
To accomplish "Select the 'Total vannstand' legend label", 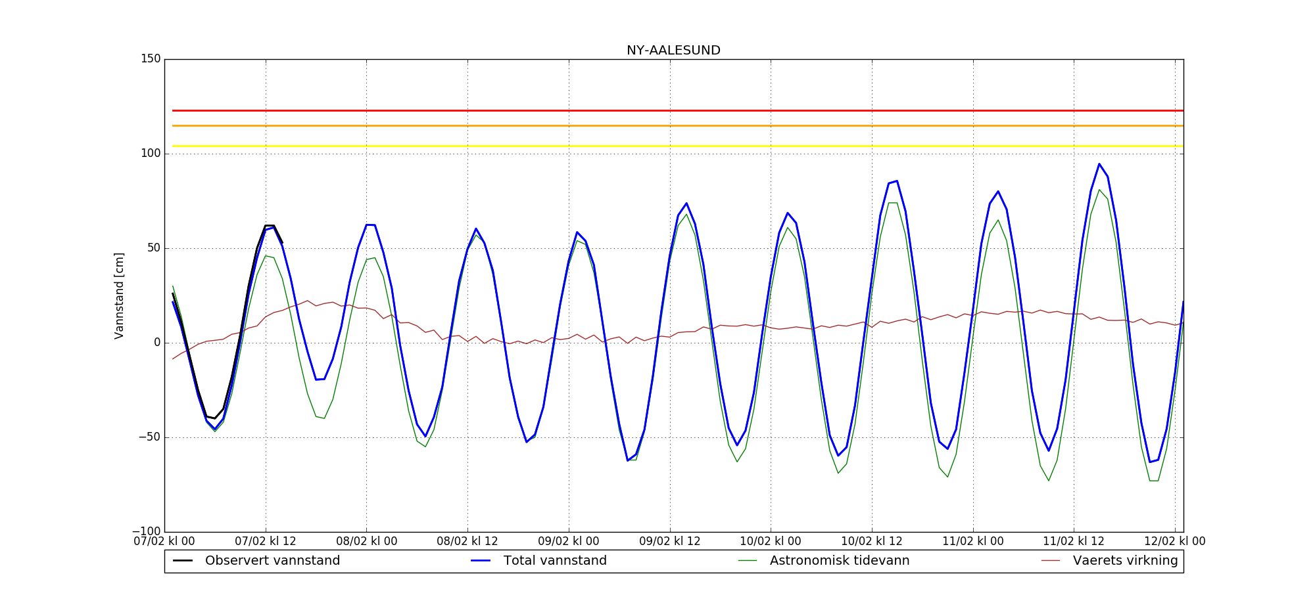I will [x=555, y=561].
